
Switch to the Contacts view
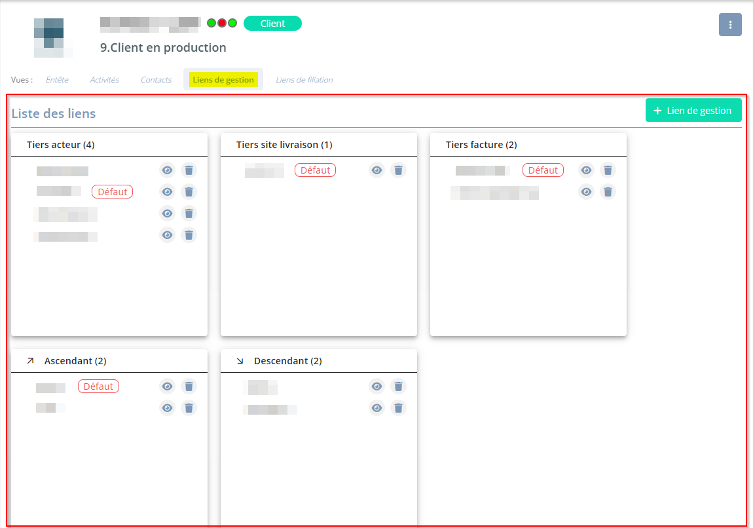156,80
